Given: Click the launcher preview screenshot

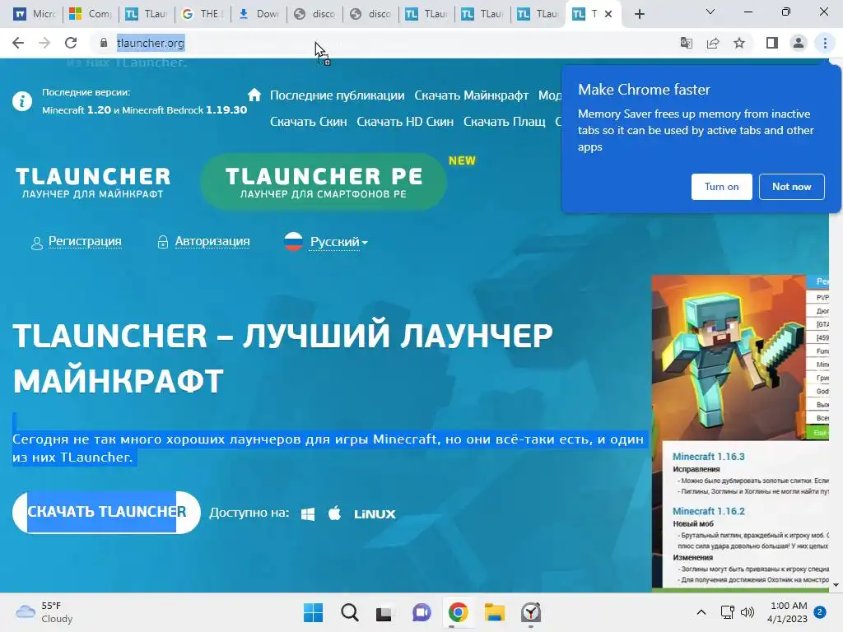Looking at the screenshot, I should [x=740, y=431].
